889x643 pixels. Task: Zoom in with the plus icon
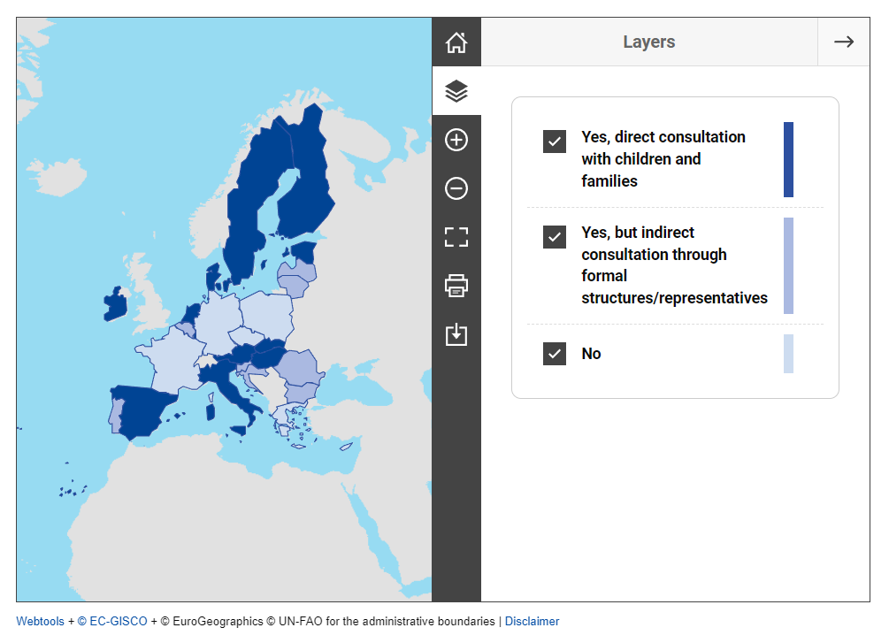point(456,140)
